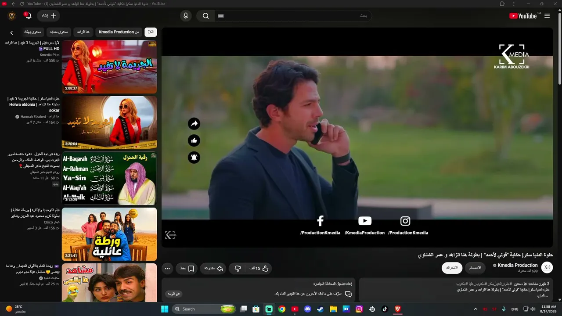Select the محتوى مشابه filter chip
The height and width of the screenshot is (316, 562).
(x=59, y=32)
